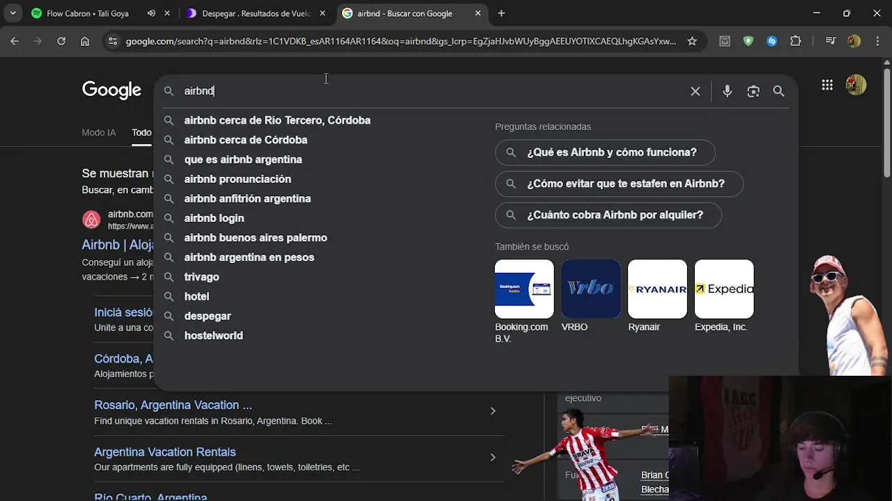Open VRBO thumbnail
This screenshot has width=892, height=501.
[591, 289]
